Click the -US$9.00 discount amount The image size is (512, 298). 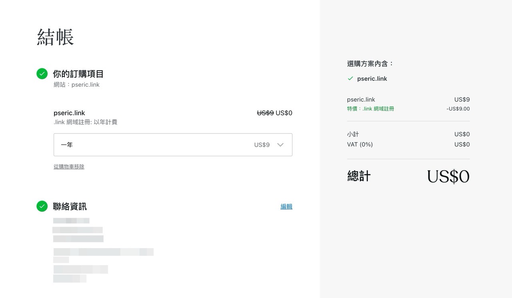[458, 109]
